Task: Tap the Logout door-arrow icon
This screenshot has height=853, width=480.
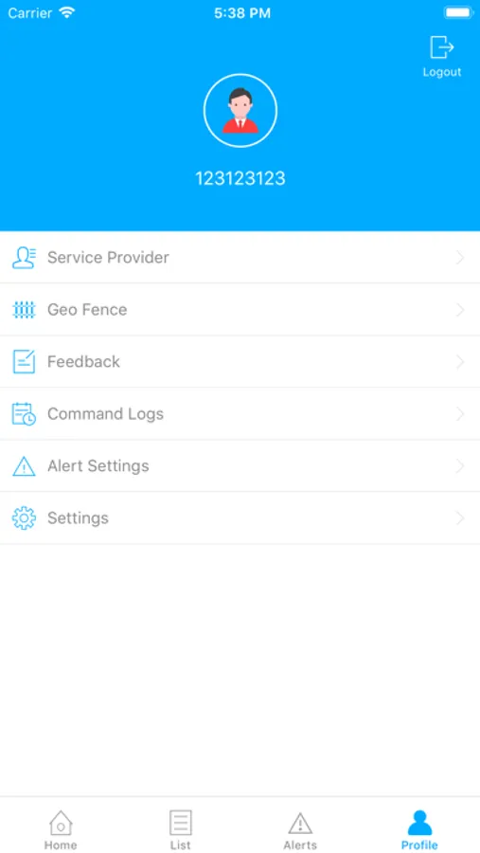Action: pyautogui.click(x=441, y=47)
